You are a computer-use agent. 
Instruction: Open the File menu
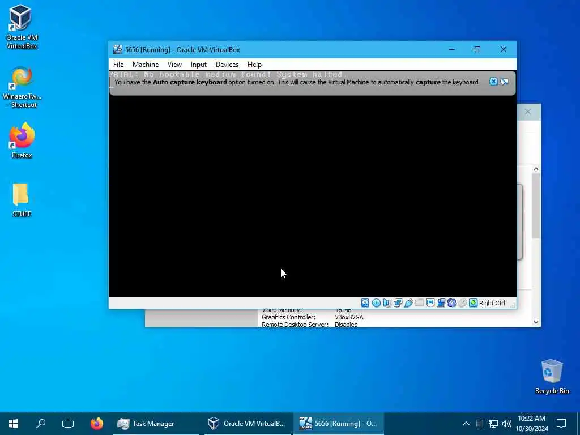[x=118, y=65]
